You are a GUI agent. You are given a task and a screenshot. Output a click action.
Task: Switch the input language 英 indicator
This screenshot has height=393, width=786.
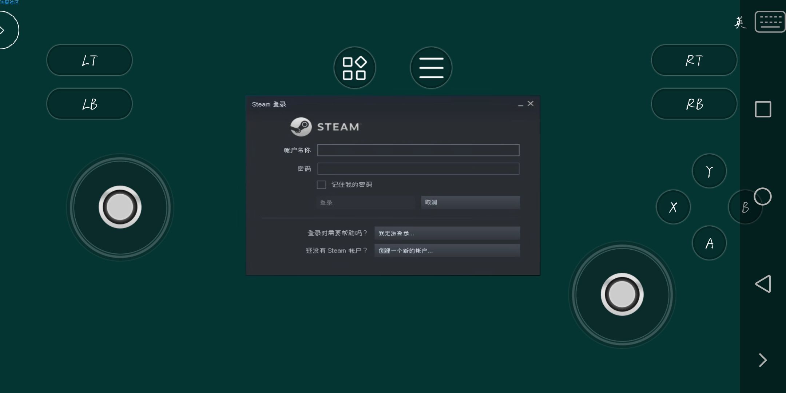coord(741,23)
